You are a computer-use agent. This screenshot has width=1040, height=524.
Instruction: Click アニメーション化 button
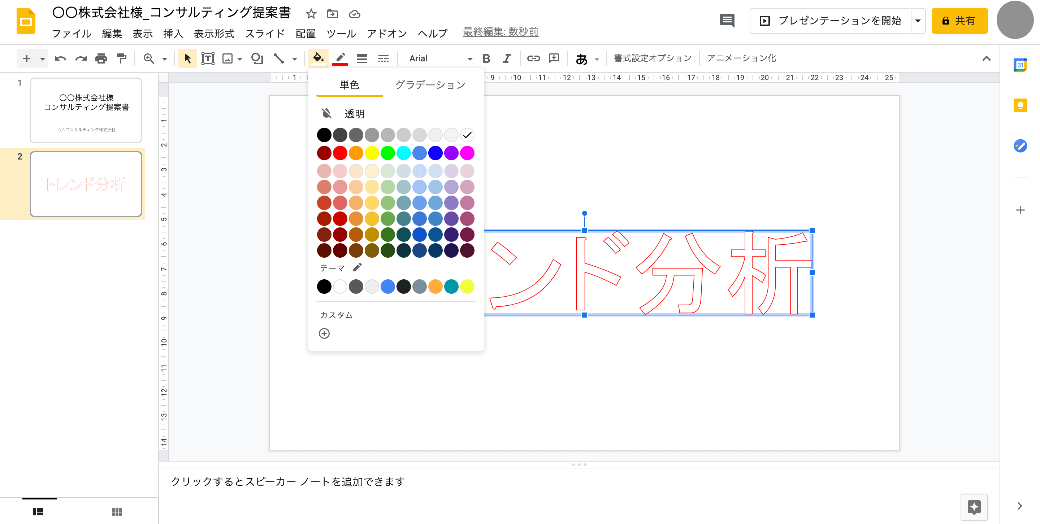coord(741,58)
